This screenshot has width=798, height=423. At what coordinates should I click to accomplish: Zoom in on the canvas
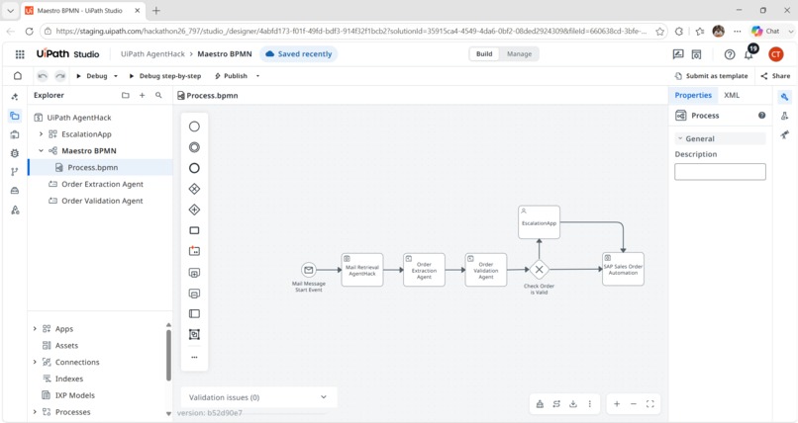617,403
